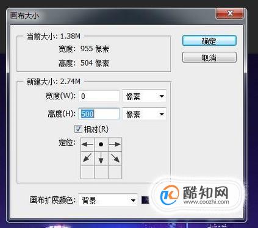The image size is (258, 228).
Task: Click the 新建大小: 2.74M text
Action: (54, 82)
